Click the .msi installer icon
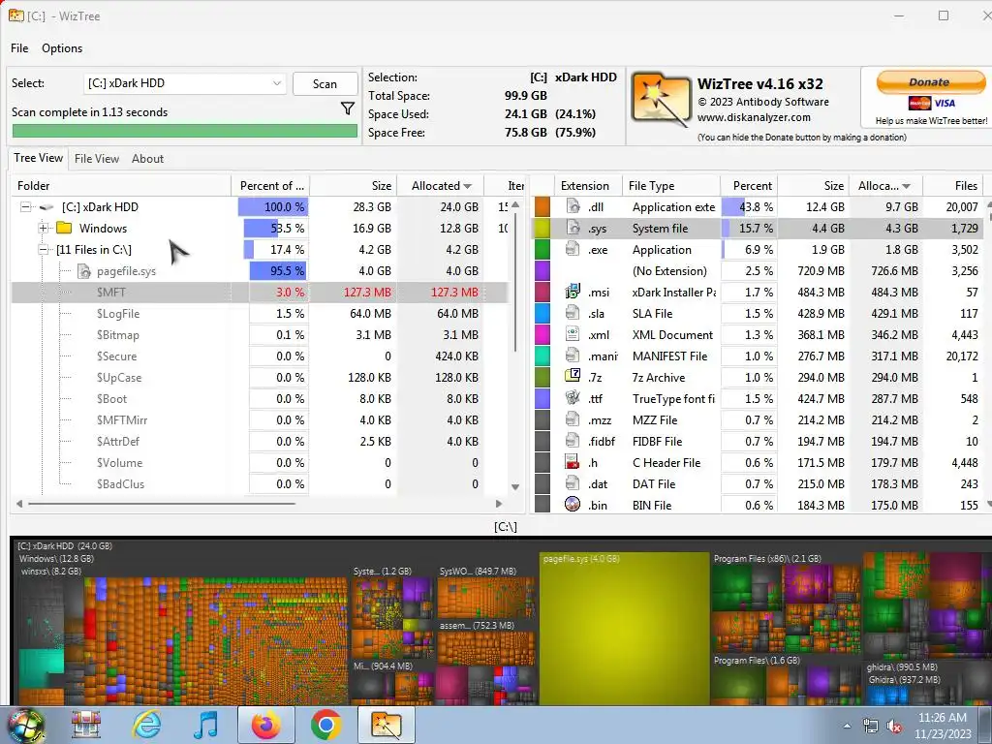The width and height of the screenshot is (992, 744). (x=573, y=292)
